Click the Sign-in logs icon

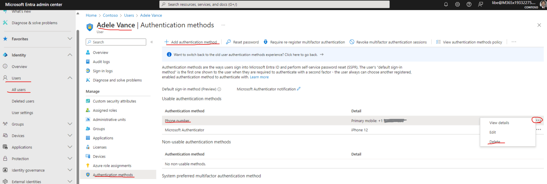(88, 71)
